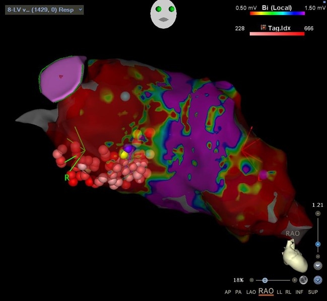
Task: Click the plus button above vertical zoom slider
Action: click(317, 213)
